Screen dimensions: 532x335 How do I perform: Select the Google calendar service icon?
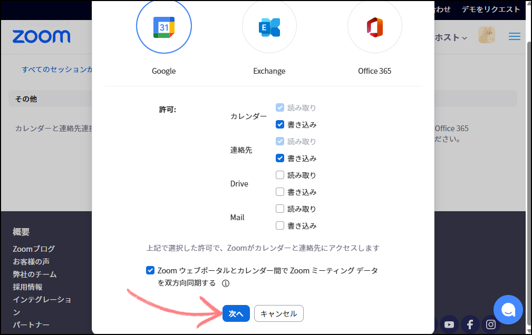tap(164, 26)
